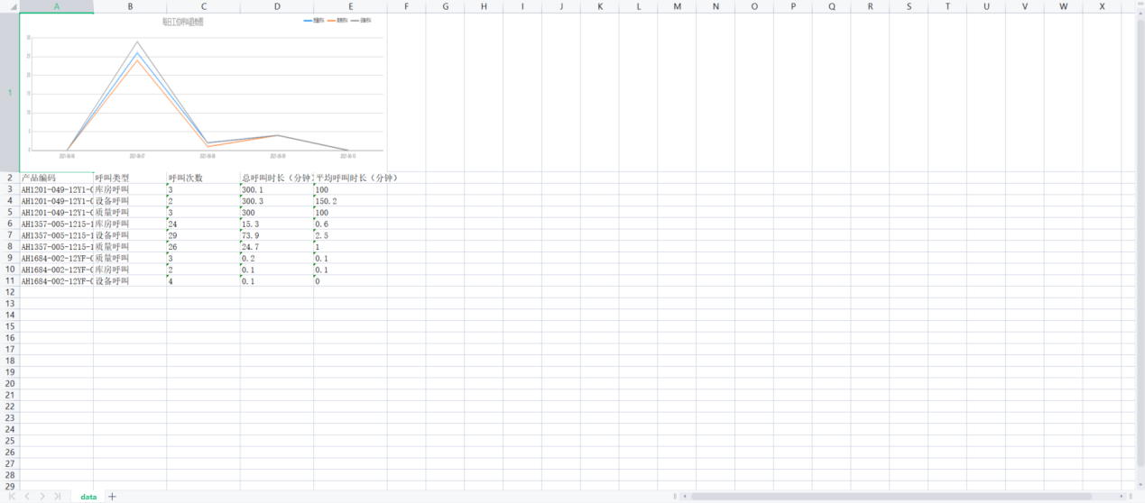The width and height of the screenshot is (1145, 503).
Task: Select the 产品编码 header cell
Action: point(57,178)
